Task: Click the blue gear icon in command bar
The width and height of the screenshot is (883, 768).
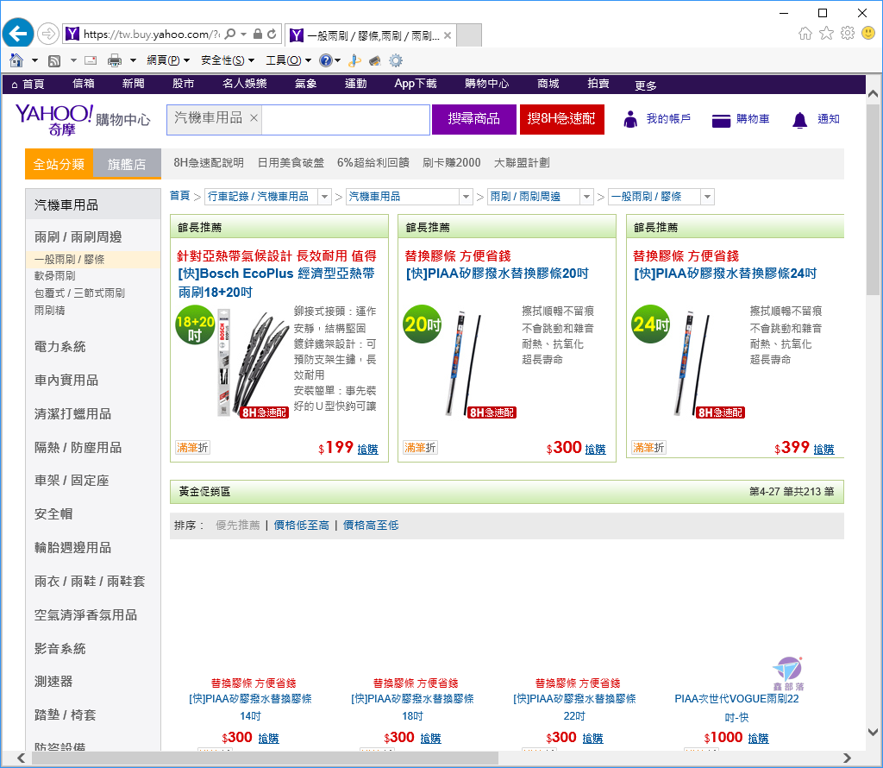Action: pyautogui.click(x=396, y=60)
